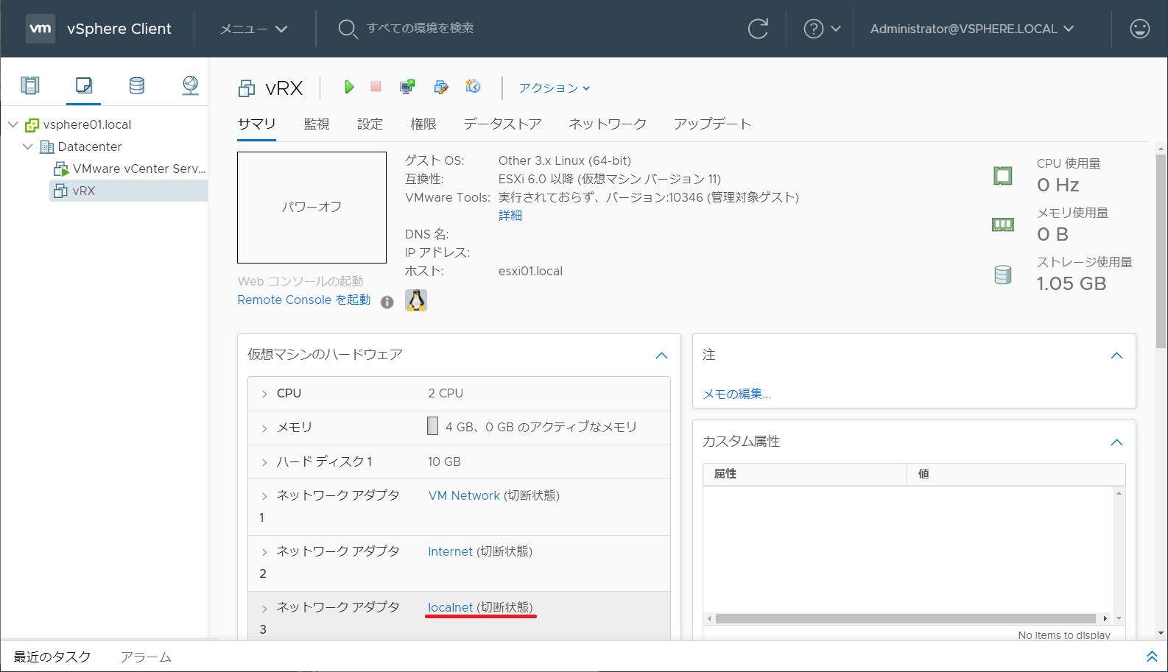1168x672 pixels.
Task: Click the help question mark icon
Action: (813, 29)
